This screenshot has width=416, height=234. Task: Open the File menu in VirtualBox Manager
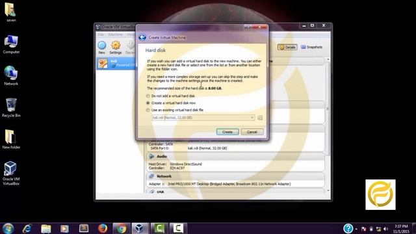(101, 34)
